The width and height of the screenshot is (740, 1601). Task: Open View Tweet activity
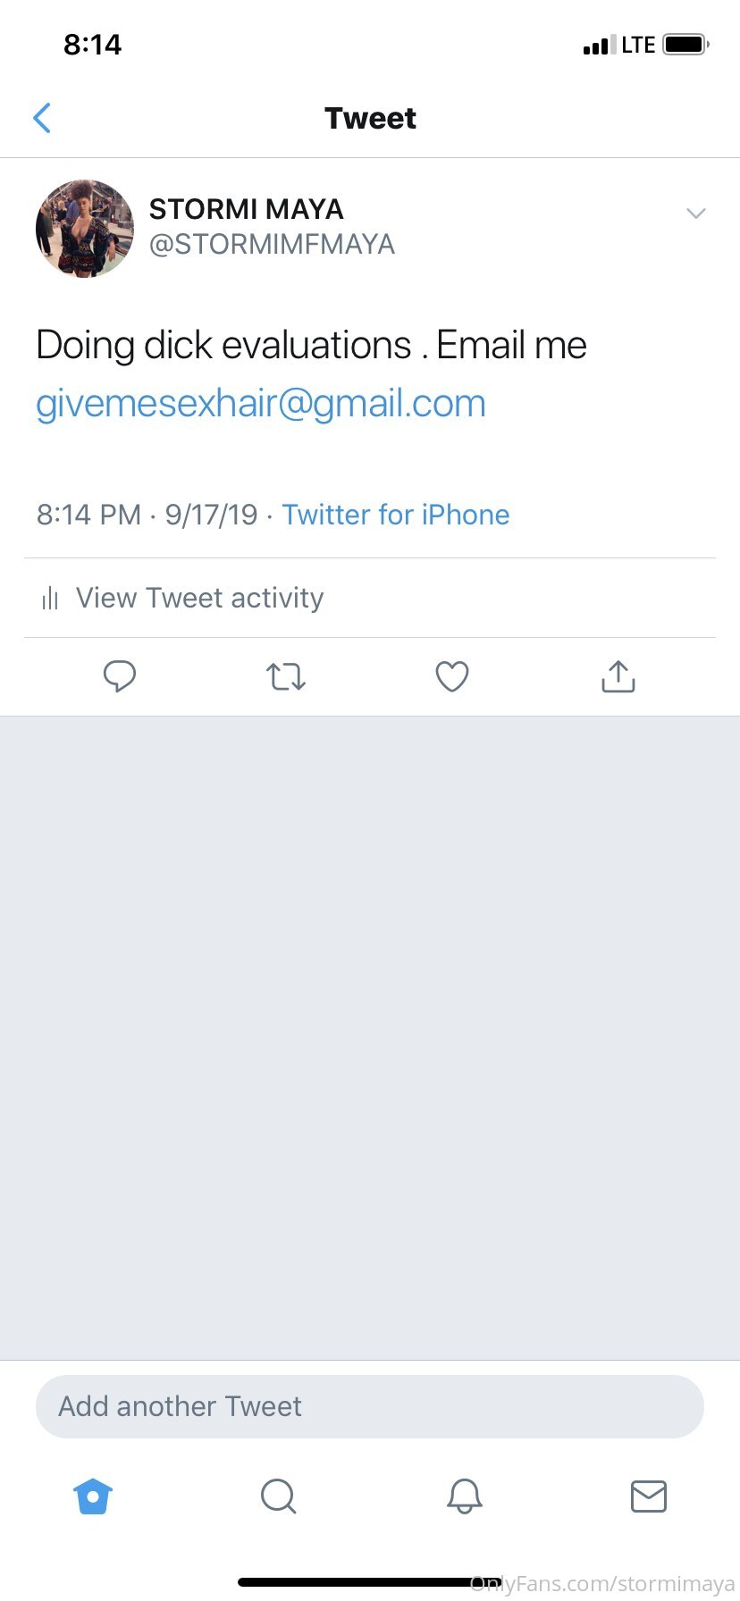(199, 598)
